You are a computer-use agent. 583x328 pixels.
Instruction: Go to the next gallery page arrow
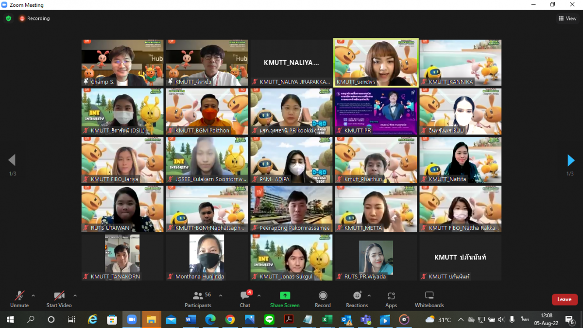tap(571, 160)
